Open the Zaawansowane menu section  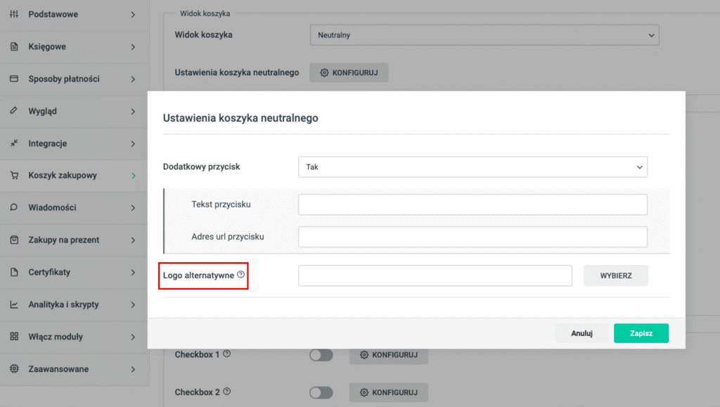(75, 369)
